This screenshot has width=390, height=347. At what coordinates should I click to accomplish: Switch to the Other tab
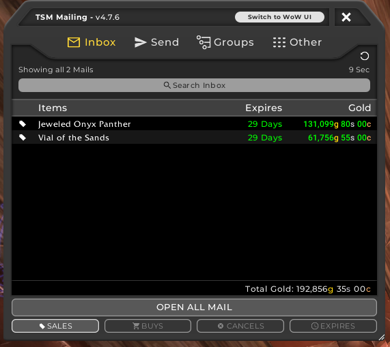tap(297, 42)
